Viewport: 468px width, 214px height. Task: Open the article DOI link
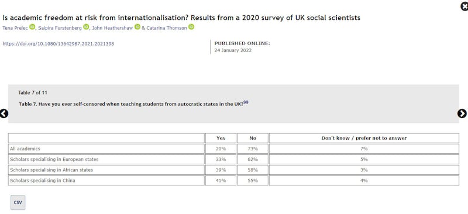click(58, 44)
